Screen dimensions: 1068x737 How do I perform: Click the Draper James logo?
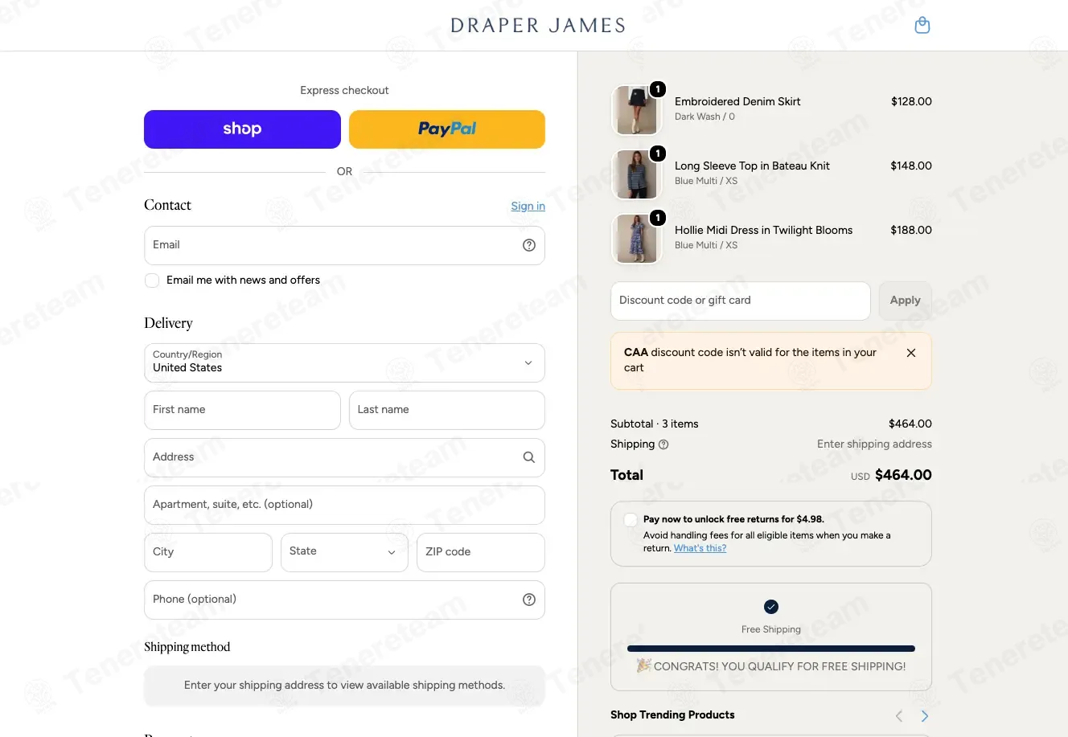(538, 26)
